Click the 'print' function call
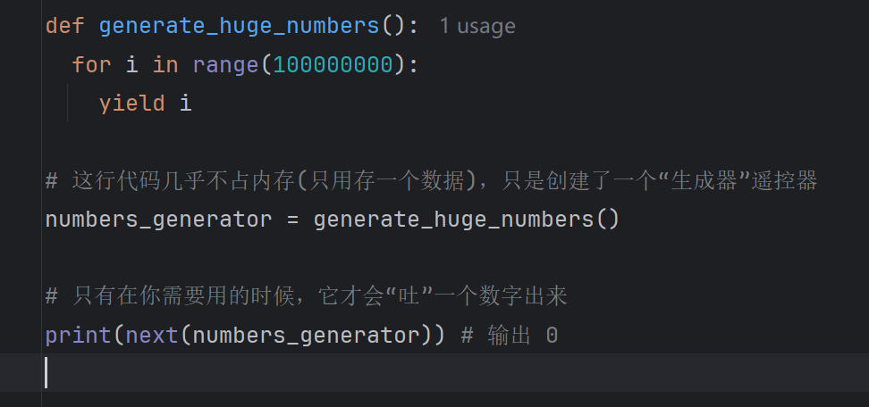 [78, 336]
